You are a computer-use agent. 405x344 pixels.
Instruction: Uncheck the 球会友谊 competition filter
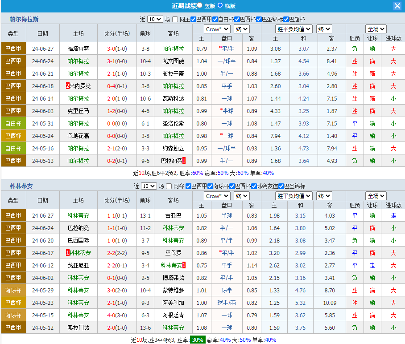pos(254,186)
